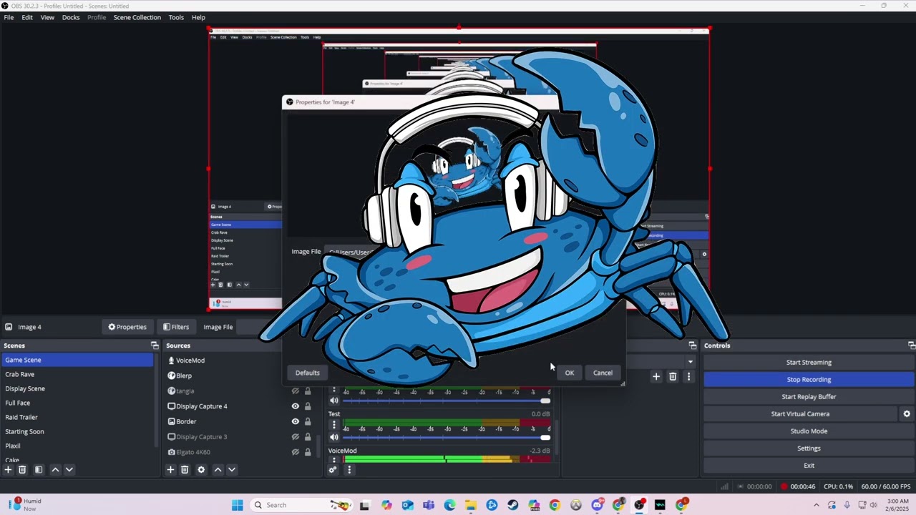
Task: Open source properties gear in Sources toolbar
Action: click(x=201, y=470)
